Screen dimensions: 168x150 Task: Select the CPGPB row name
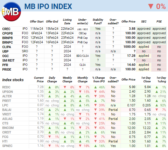click(7, 33)
